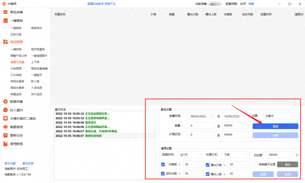This screenshot has width=305, height=183.
Task: Click the 客服微信 icon
Action: [x=5, y=127]
